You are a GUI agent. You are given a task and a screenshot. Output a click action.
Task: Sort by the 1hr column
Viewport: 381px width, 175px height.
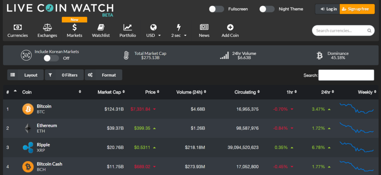point(291,92)
